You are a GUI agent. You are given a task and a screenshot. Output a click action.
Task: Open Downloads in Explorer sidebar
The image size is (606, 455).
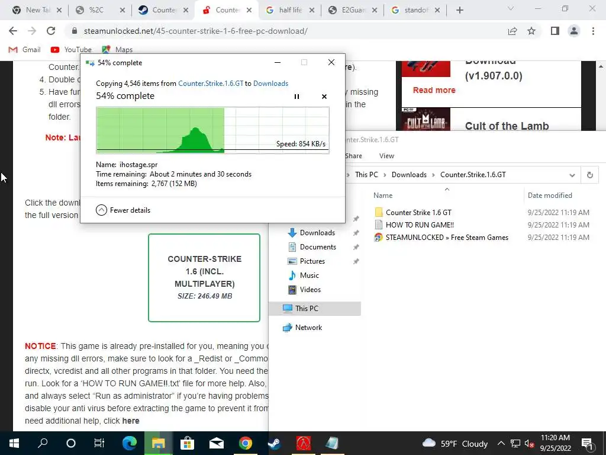(x=317, y=232)
